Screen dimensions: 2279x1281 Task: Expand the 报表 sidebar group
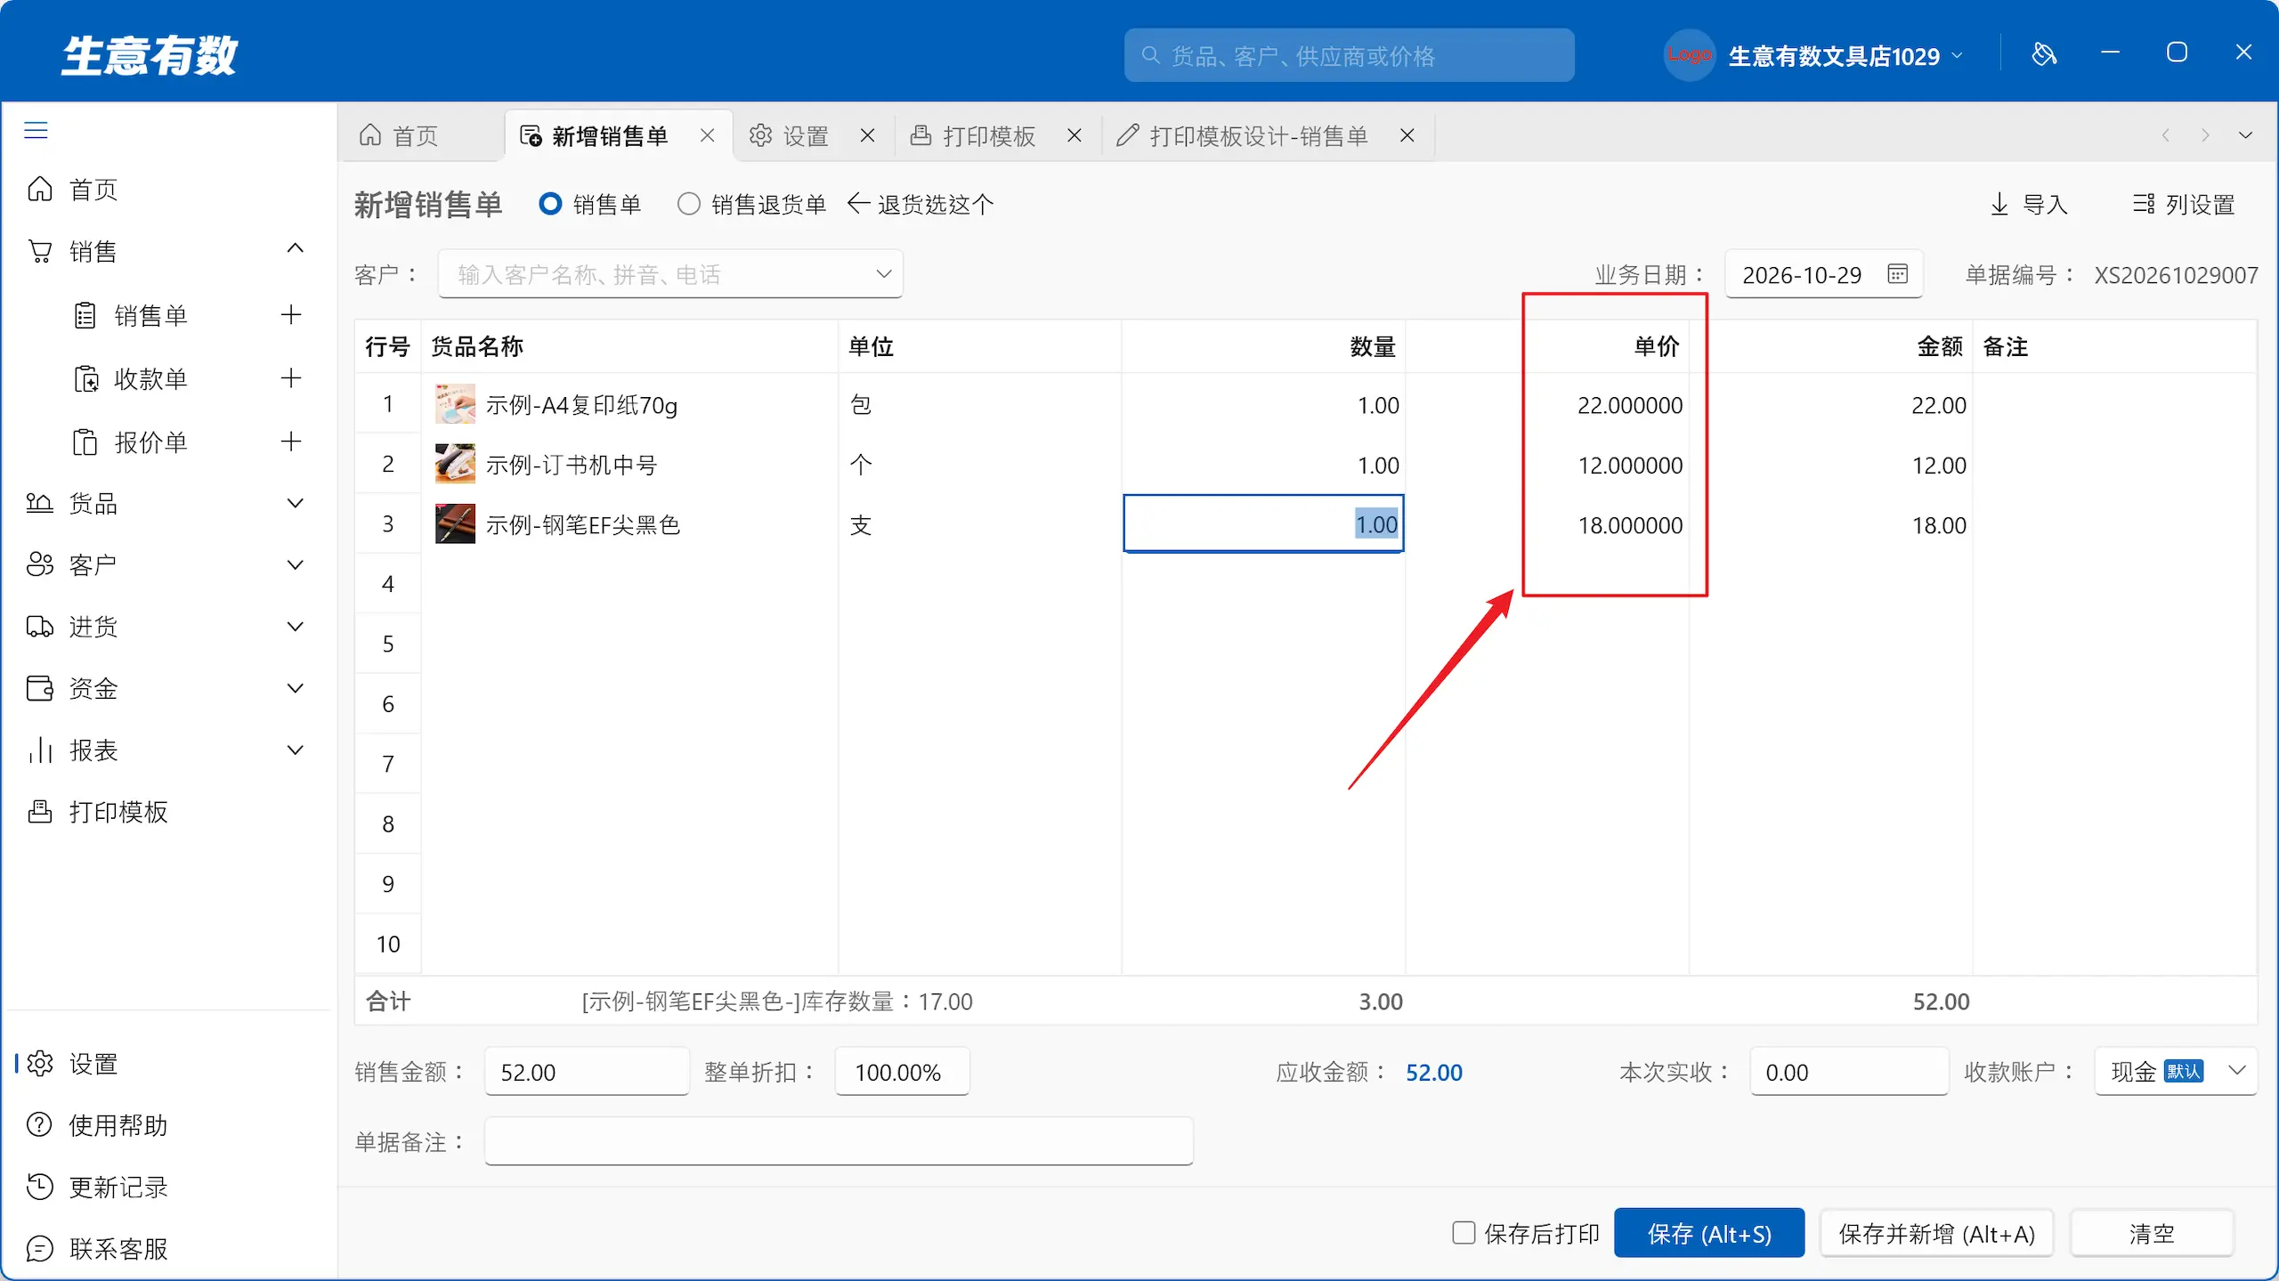[x=296, y=750]
